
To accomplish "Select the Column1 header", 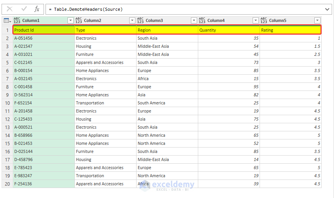I will click(x=44, y=20).
